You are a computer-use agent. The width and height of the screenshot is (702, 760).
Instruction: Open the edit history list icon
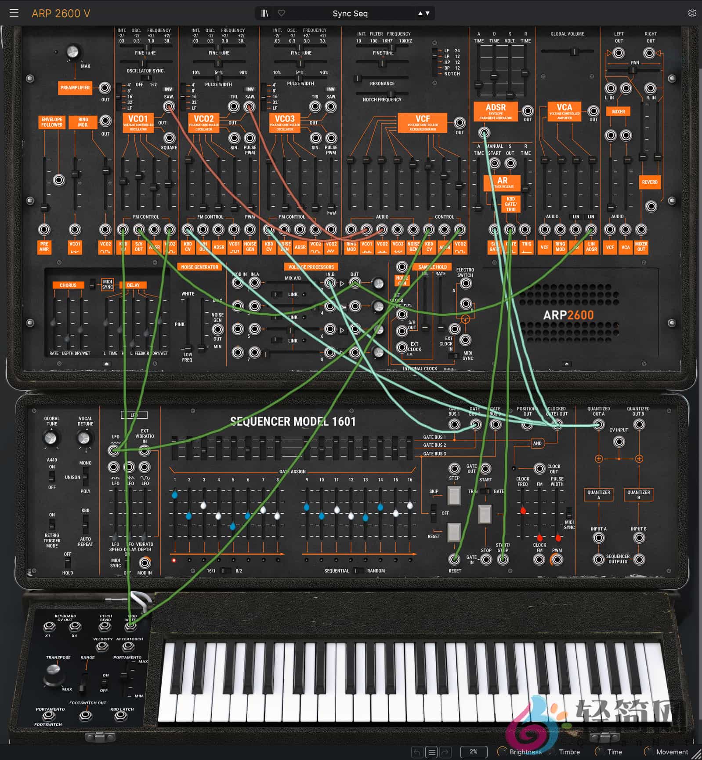pos(431,752)
